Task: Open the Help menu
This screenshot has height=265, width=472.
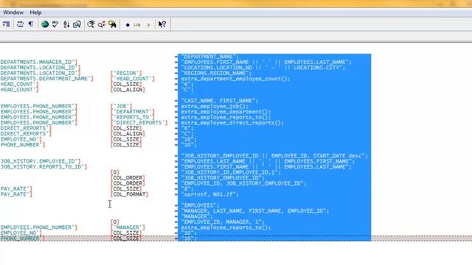Action: 35,13
